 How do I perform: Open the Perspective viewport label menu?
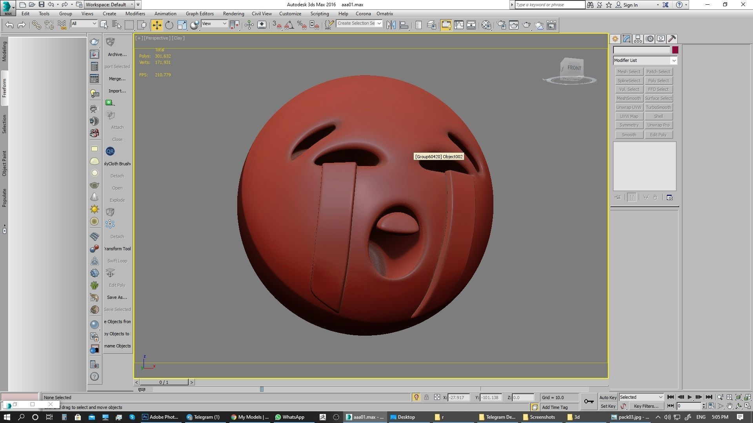pos(157,38)
